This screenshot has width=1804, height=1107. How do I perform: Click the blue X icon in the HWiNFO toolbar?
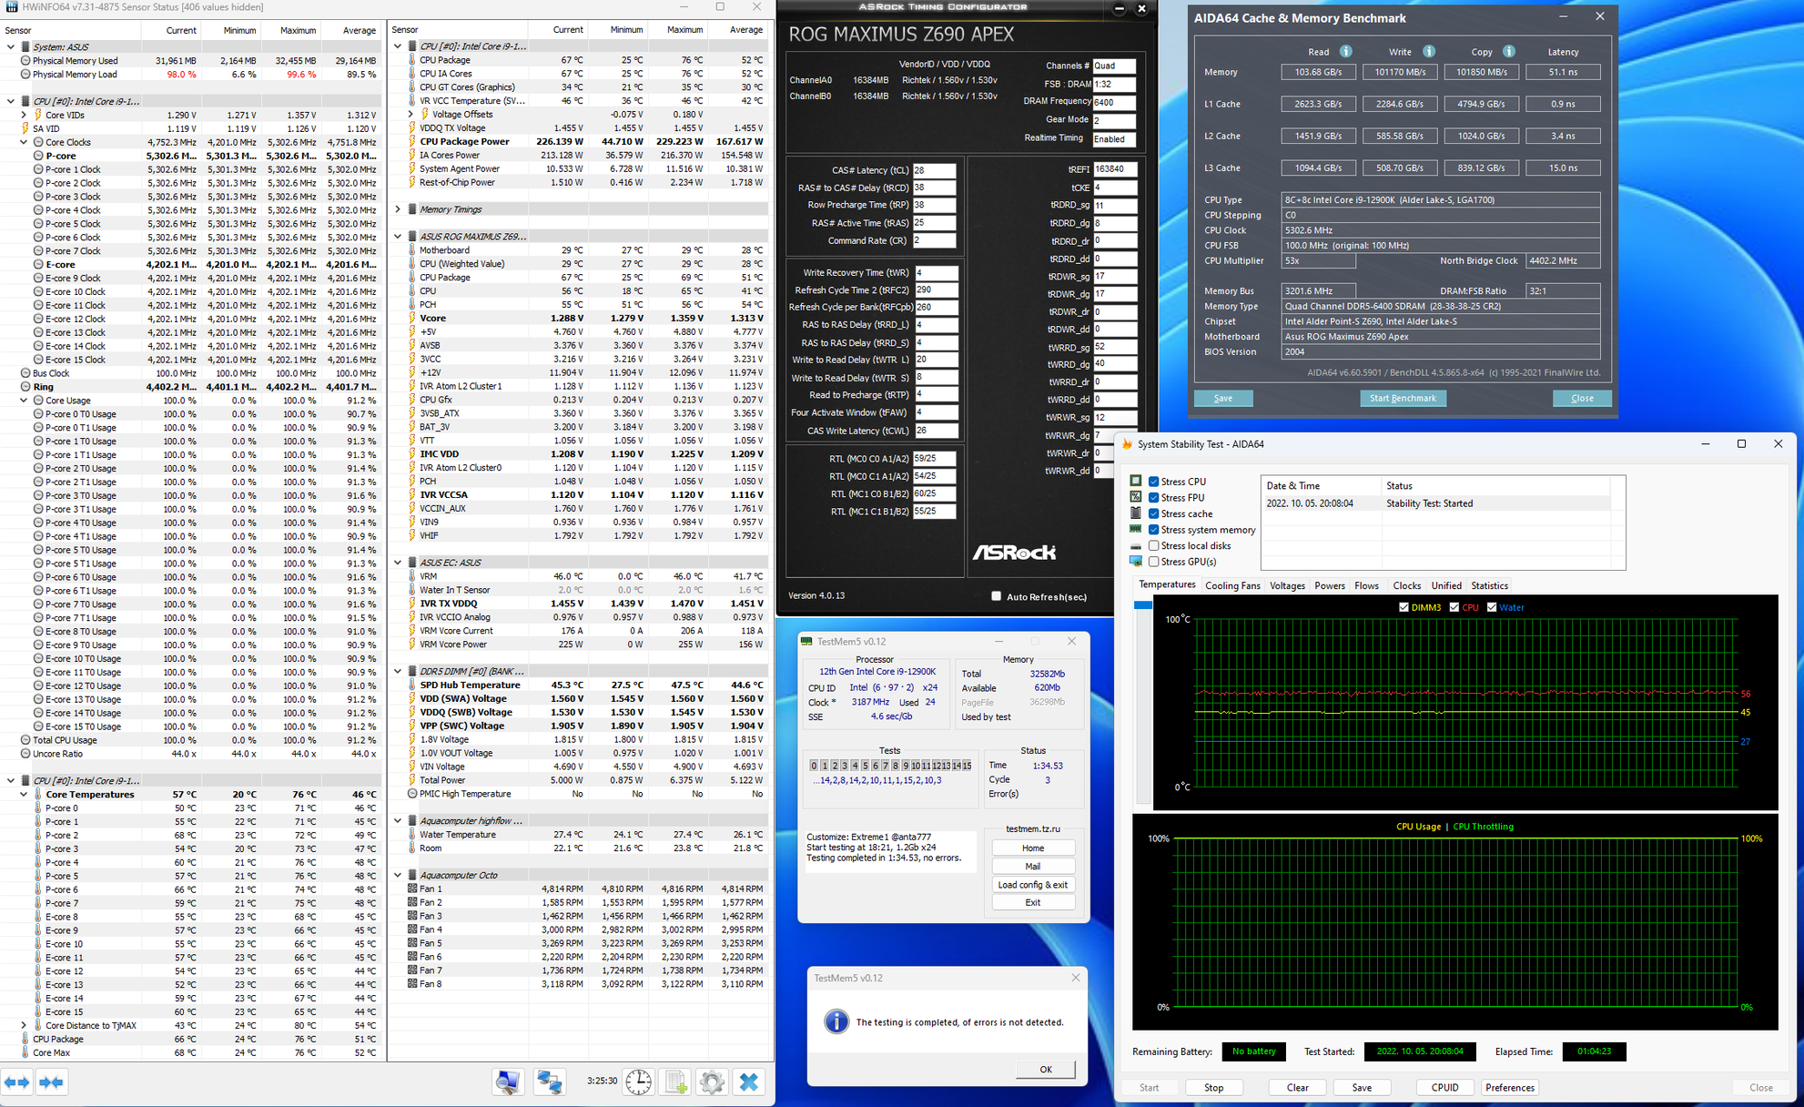749,1082
